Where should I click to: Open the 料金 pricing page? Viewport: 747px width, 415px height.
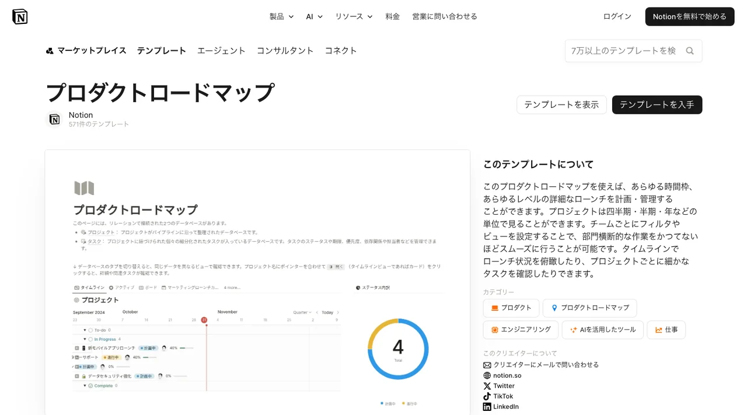point(393,16)
